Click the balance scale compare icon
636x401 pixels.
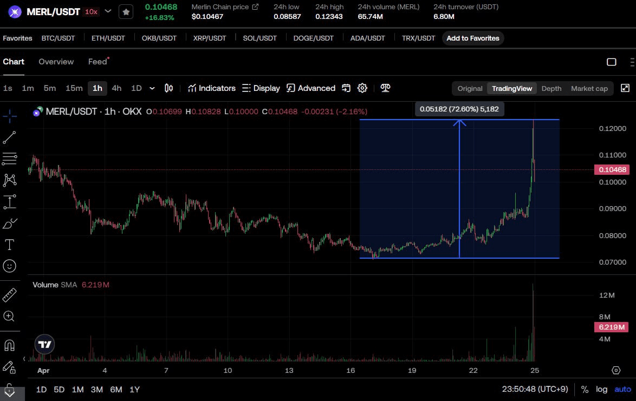tap(385, 88)
